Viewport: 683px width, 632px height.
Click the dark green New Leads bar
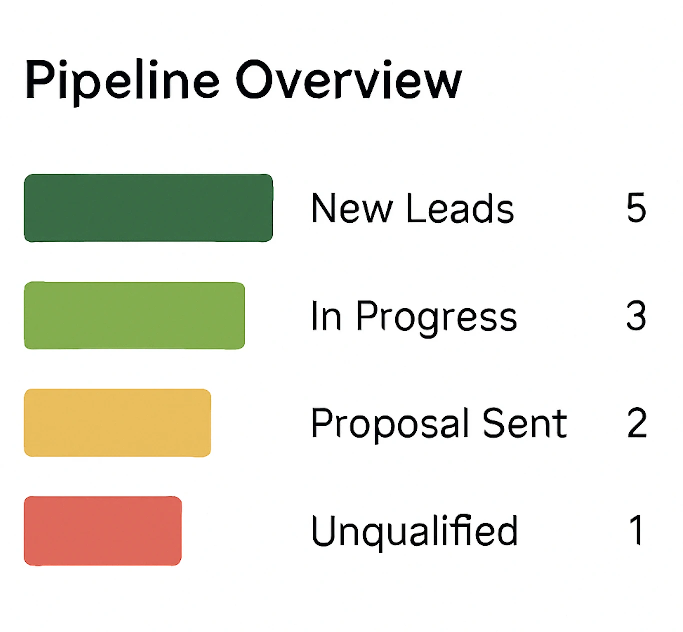tap(148, 208)
